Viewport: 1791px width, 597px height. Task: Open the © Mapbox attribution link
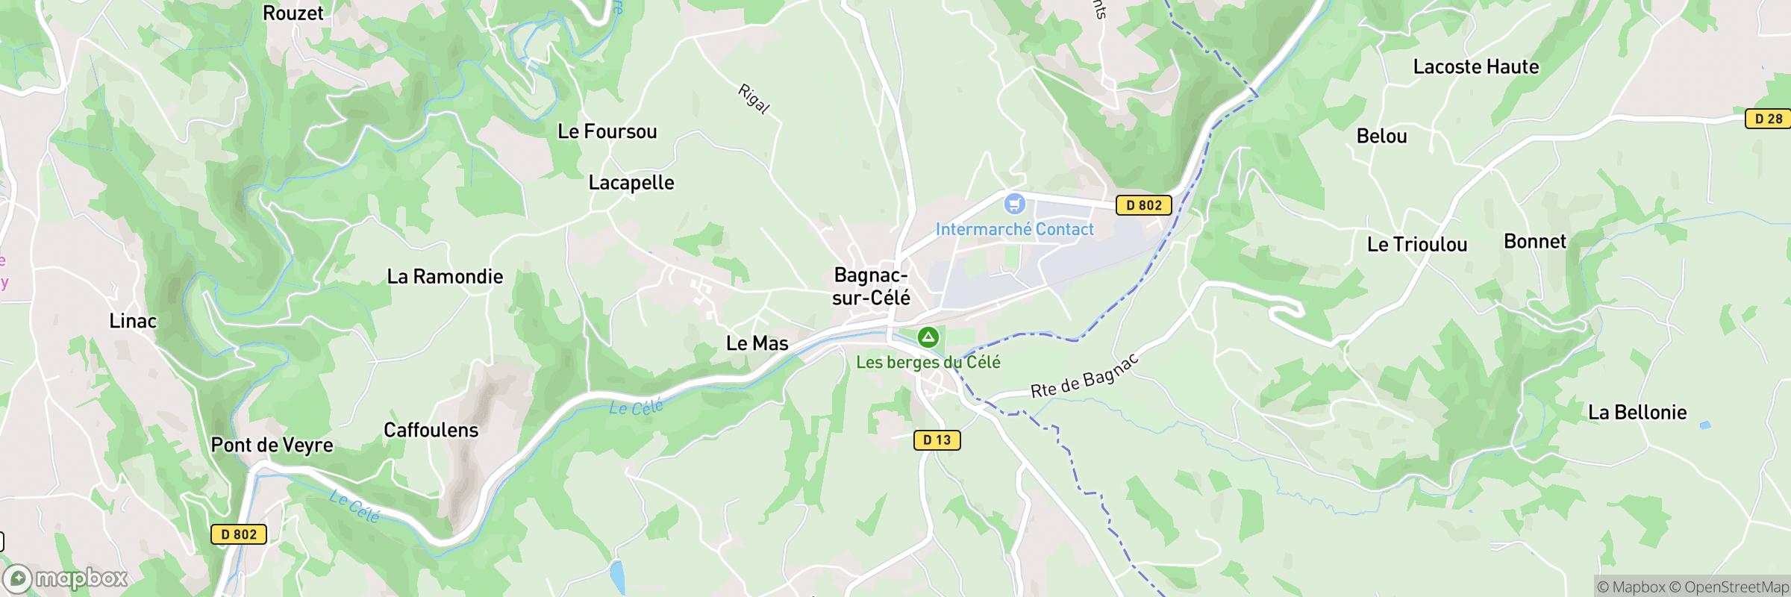pyautogui.click(x=1631, y=587)
